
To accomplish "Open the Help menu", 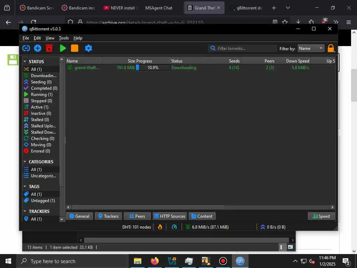I will point(78,38).
